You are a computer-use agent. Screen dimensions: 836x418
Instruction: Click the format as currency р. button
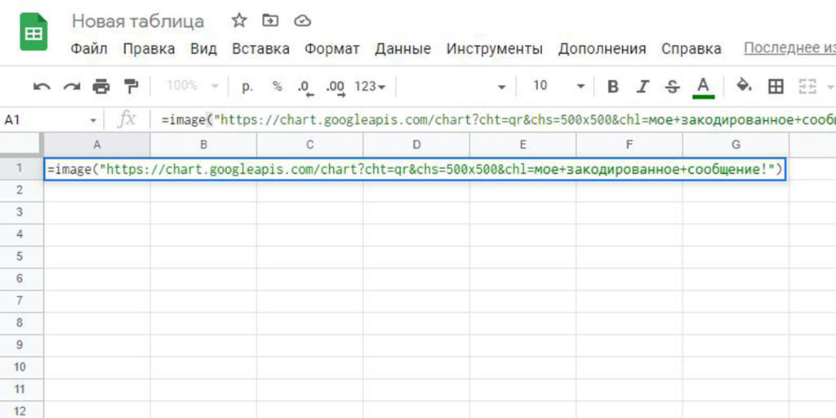tap(247, 87)
